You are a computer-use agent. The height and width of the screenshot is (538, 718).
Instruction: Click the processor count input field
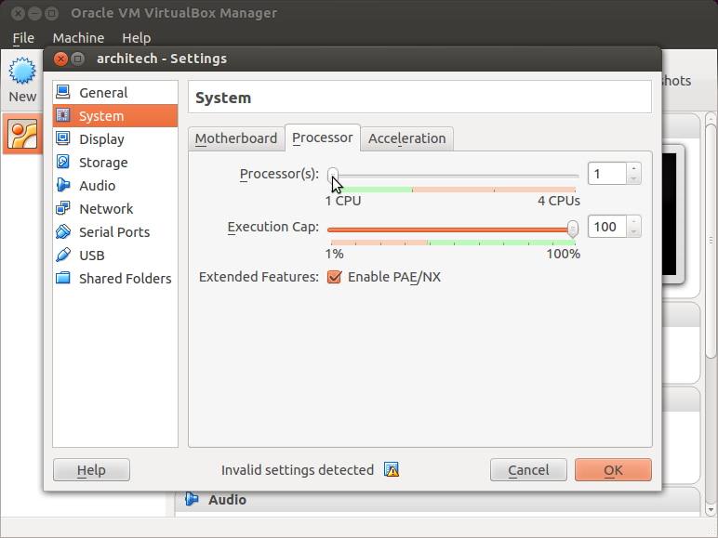pos(607,174)
